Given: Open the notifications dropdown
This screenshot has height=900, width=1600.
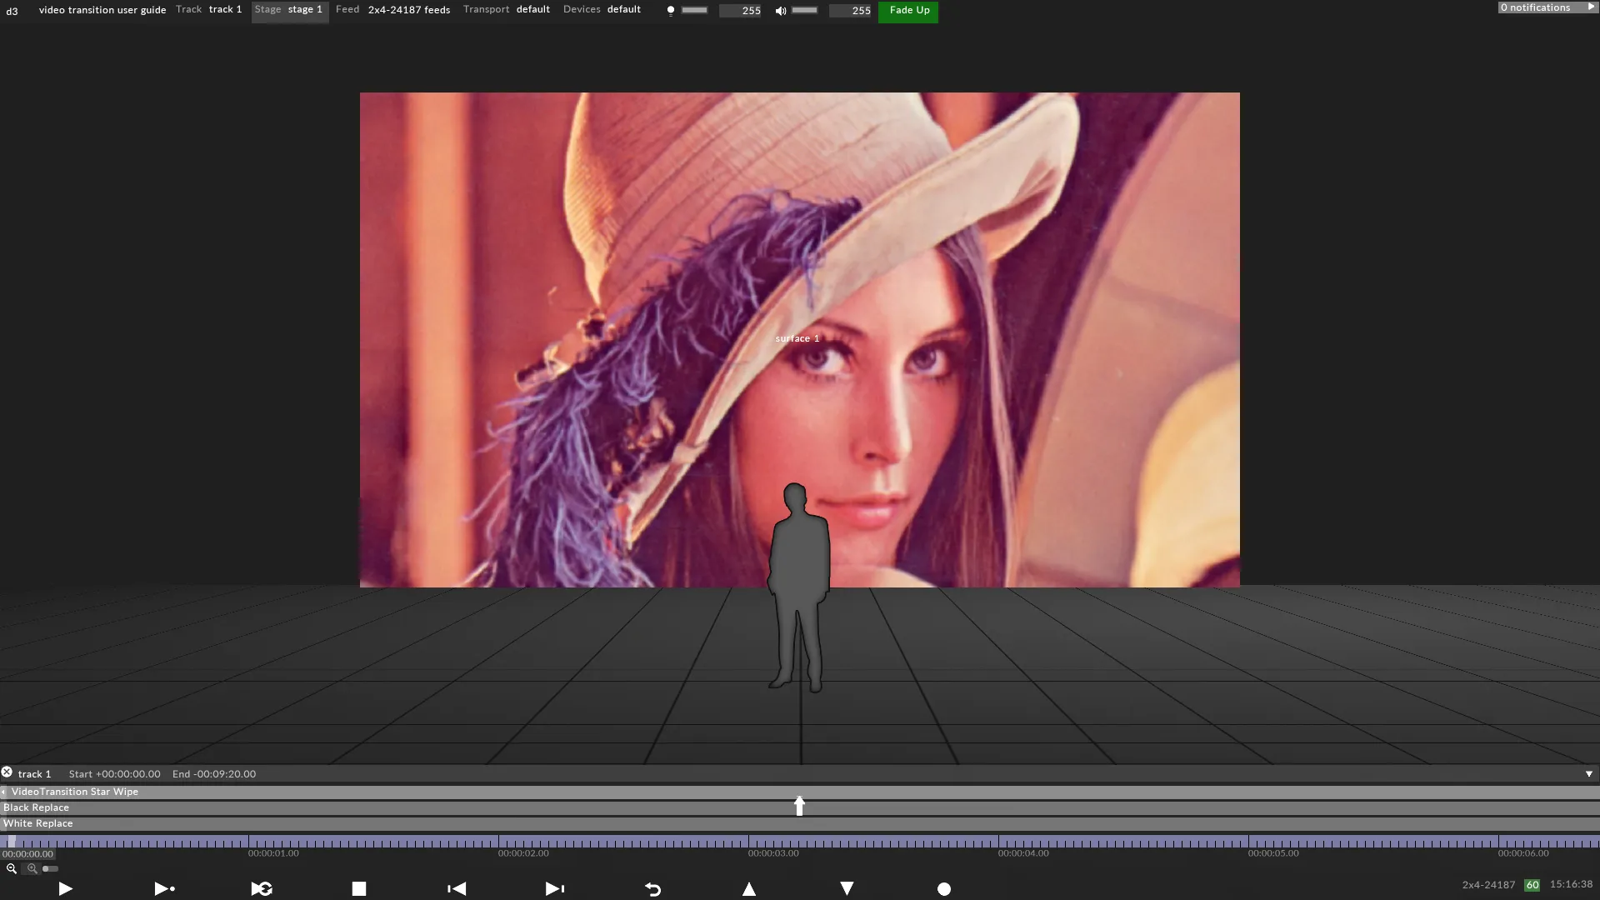Looking at the screenshot, I should click(1546, 7).
